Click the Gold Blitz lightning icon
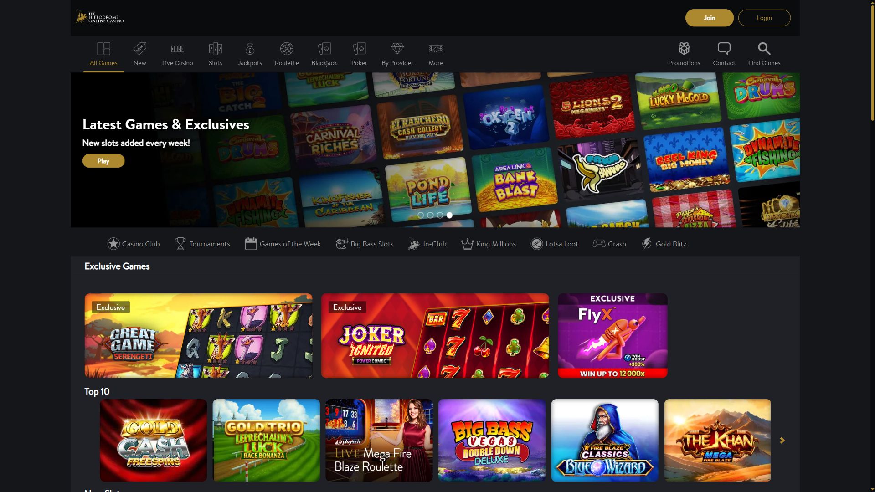This screenshot has width=875, height=492. pos(647,244)
